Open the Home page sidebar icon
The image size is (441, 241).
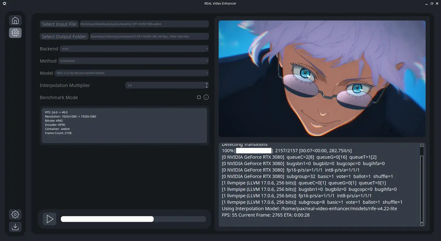tap(15, 21)
